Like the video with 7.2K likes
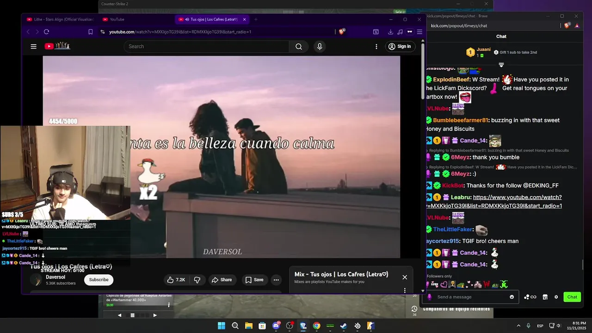 click(x=176, y=280)
